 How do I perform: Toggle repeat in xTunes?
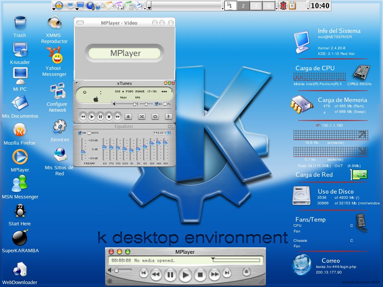coord(155,117)
